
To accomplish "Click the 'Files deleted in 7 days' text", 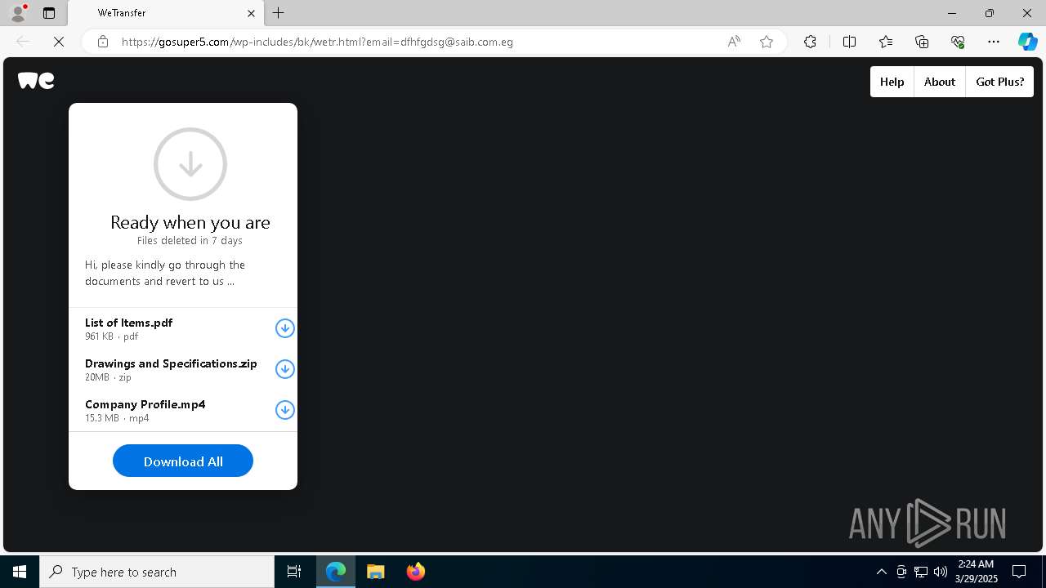I will coord(190,241).
